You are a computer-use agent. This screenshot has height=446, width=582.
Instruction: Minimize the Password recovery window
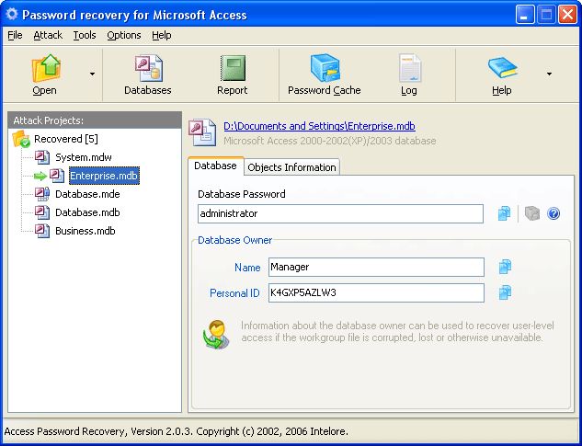pos(525,15)
